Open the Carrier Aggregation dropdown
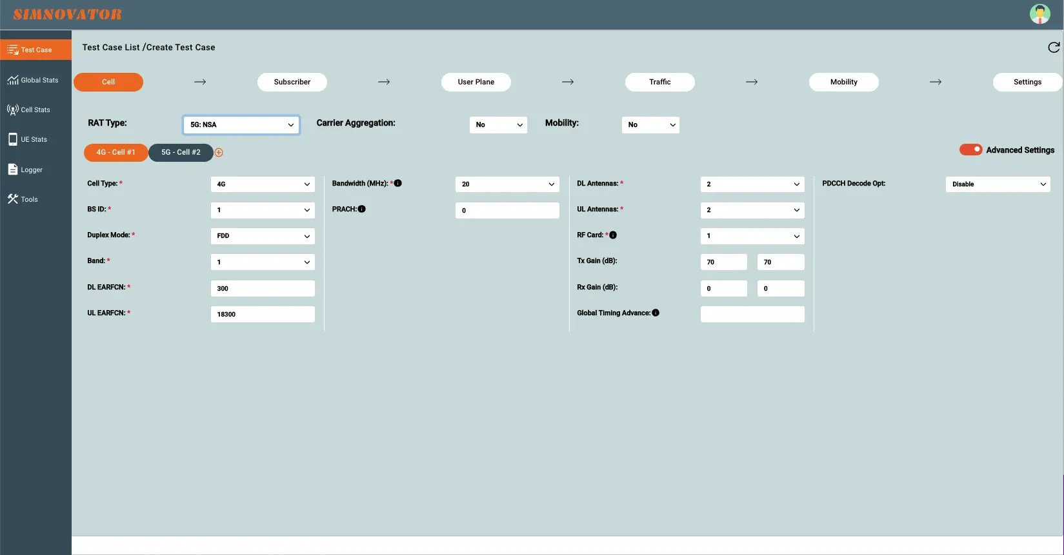Image resolution: width=1064 pixels, height=555 pixels. [x=498, y=125]
